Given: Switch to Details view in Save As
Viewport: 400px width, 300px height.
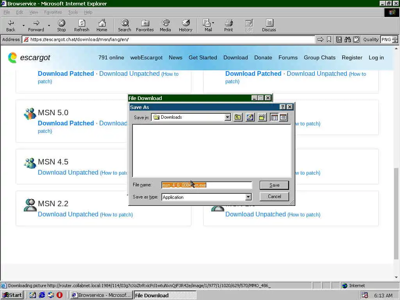Looking at the screenshot, I should click(284, 117).
